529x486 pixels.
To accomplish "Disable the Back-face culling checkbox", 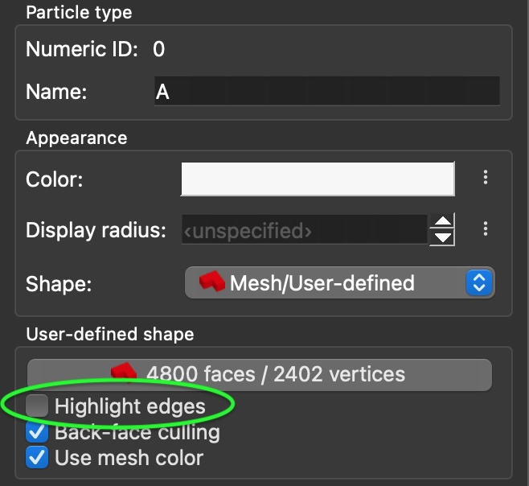I will pos(37,432).
